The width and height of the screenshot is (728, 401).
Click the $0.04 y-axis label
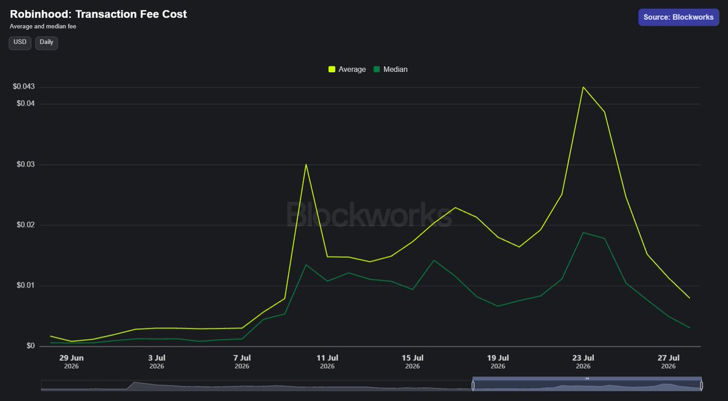click(x=25, y=104)
